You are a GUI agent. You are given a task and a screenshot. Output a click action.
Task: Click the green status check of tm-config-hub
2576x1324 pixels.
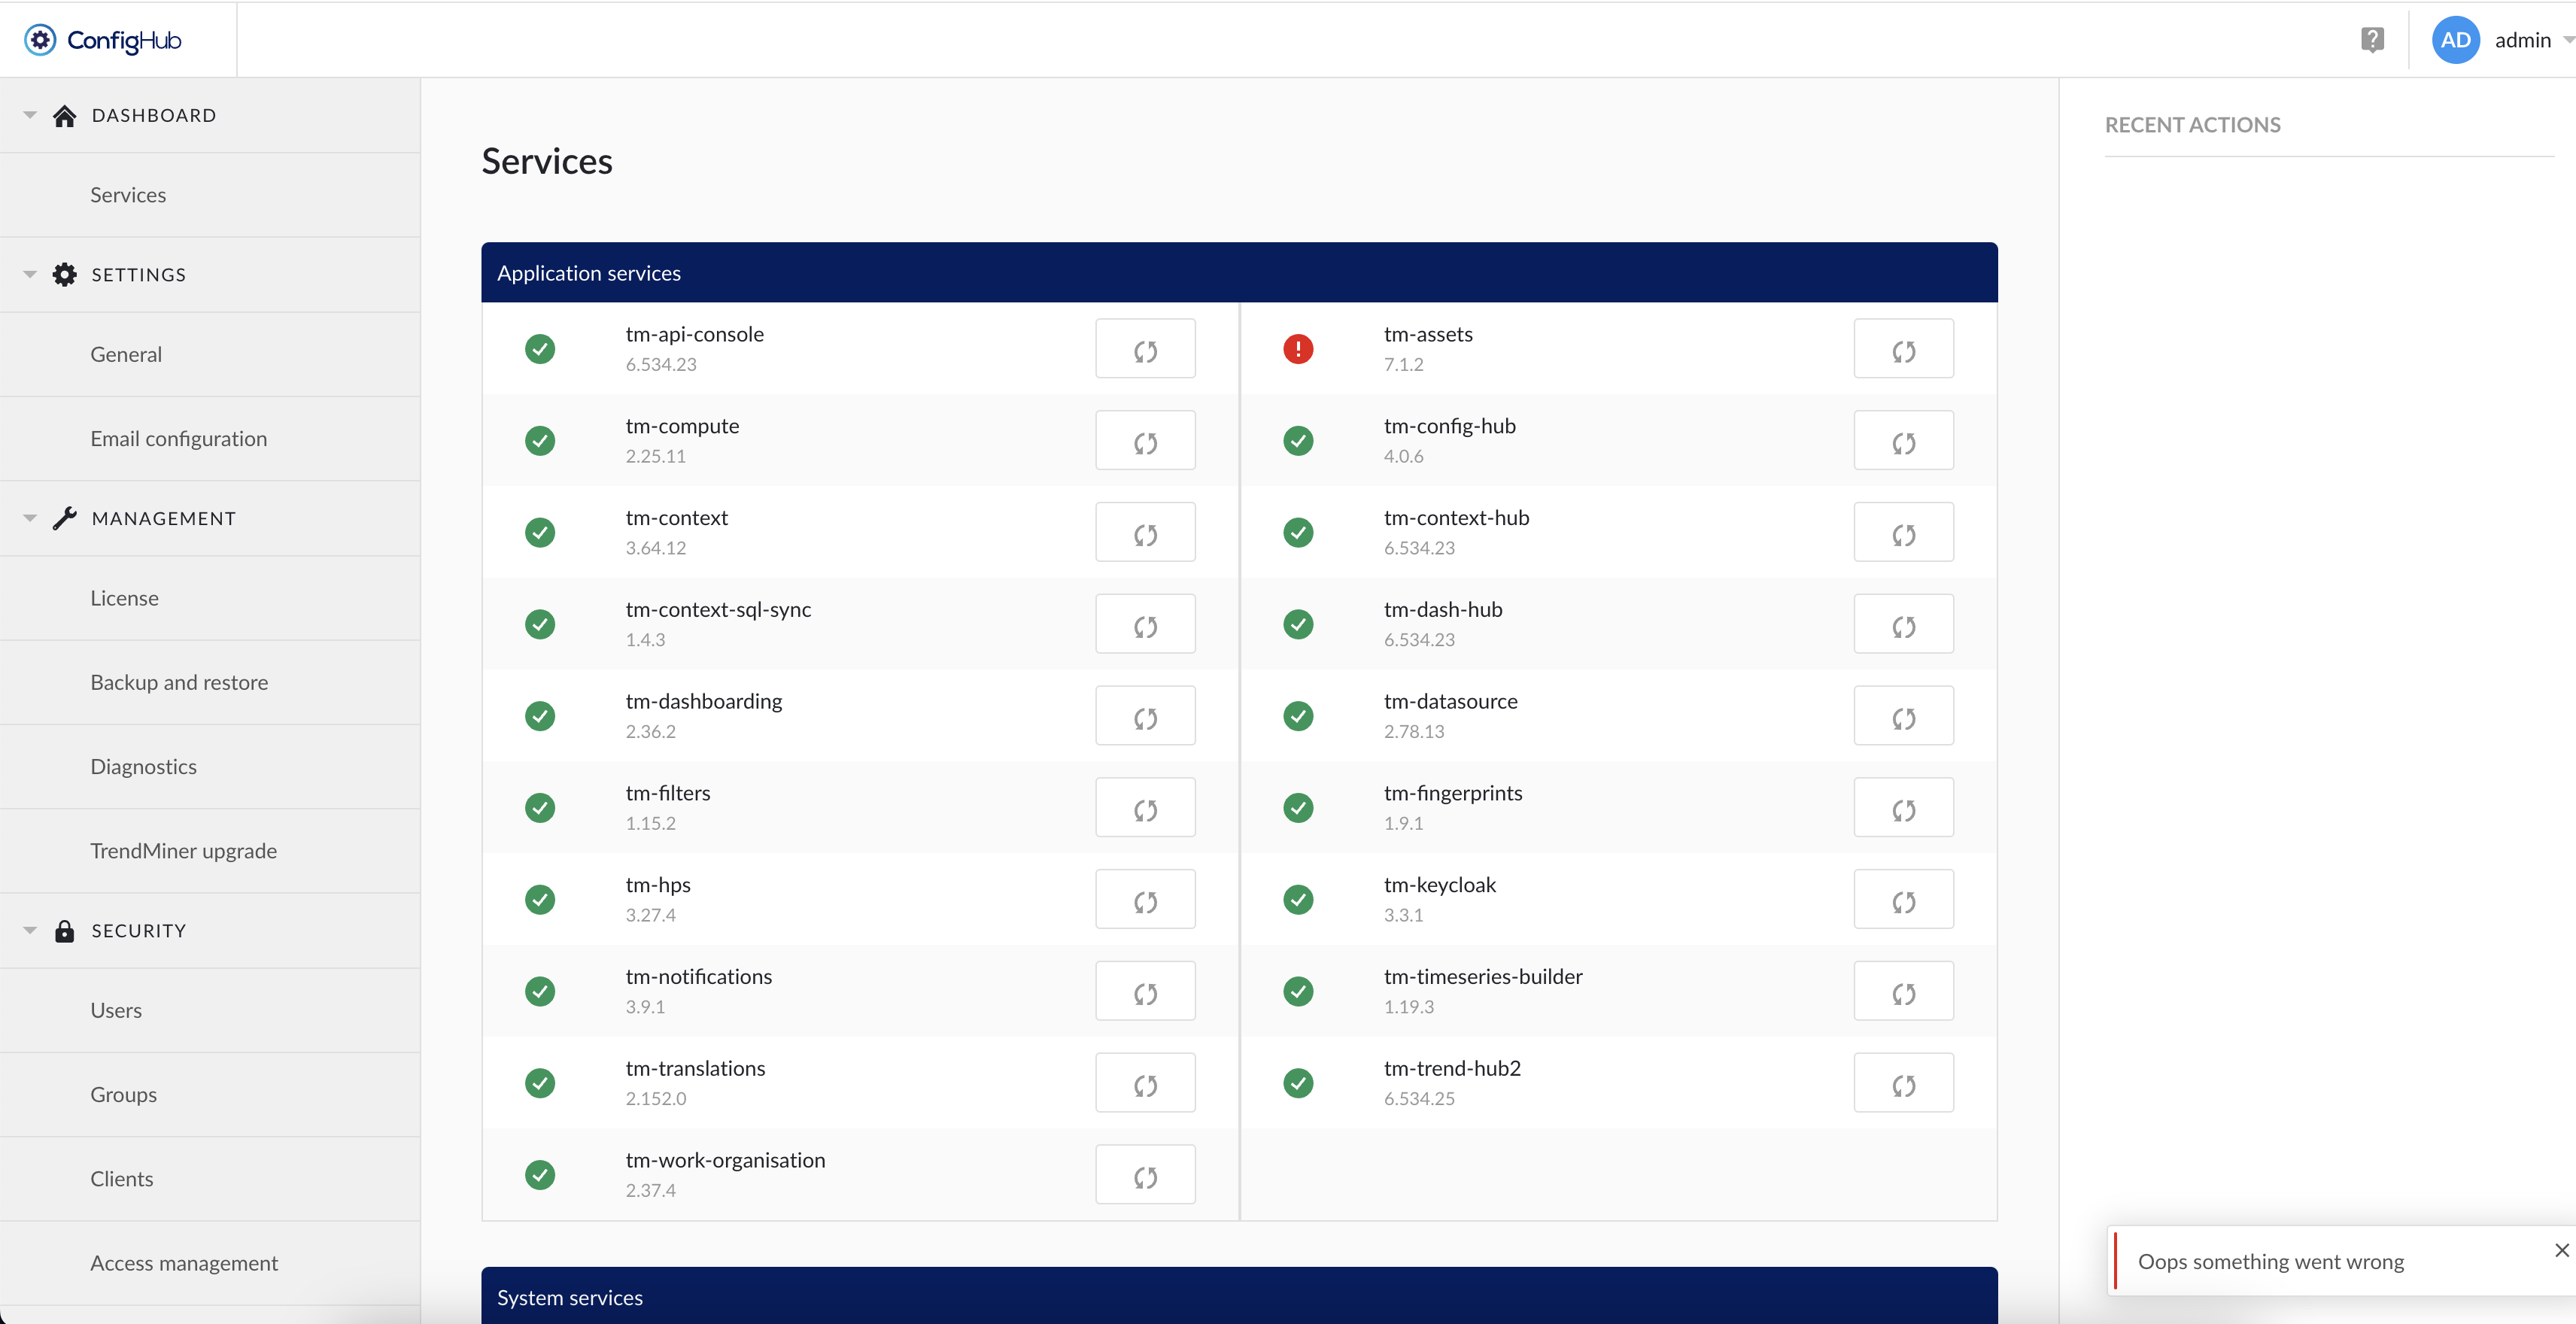pyautogui.click(x=1298, y=441)
